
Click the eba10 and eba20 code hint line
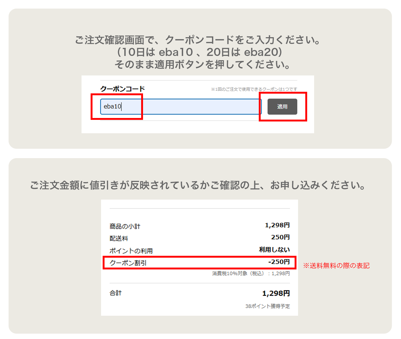(199, 52)
